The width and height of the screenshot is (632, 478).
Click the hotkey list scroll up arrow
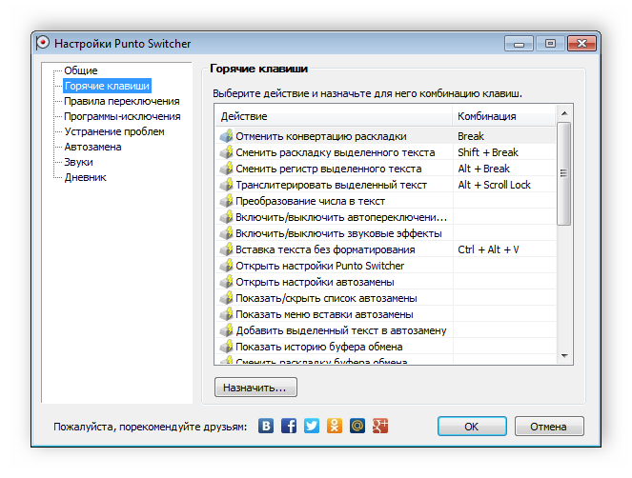point(564,113)
